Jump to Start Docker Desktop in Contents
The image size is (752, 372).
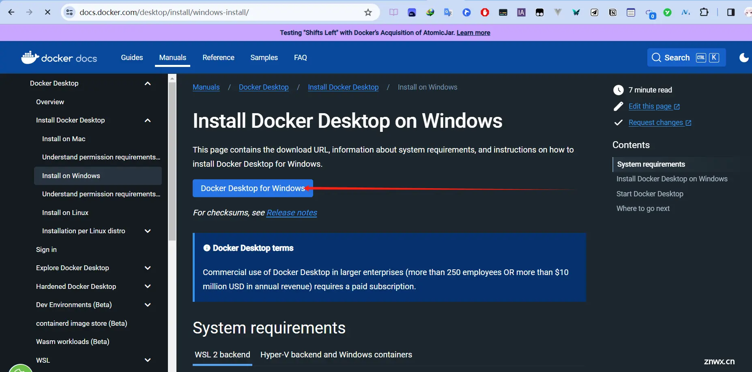tap(650, 194)
